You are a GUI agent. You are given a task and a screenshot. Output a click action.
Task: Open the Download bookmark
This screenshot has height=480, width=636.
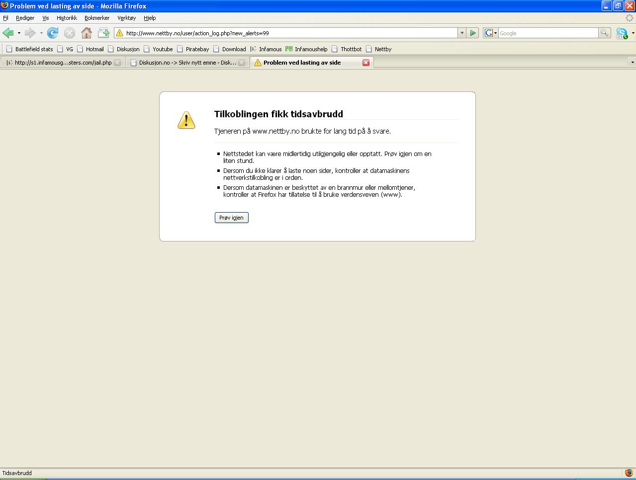(x=229, y=49)
